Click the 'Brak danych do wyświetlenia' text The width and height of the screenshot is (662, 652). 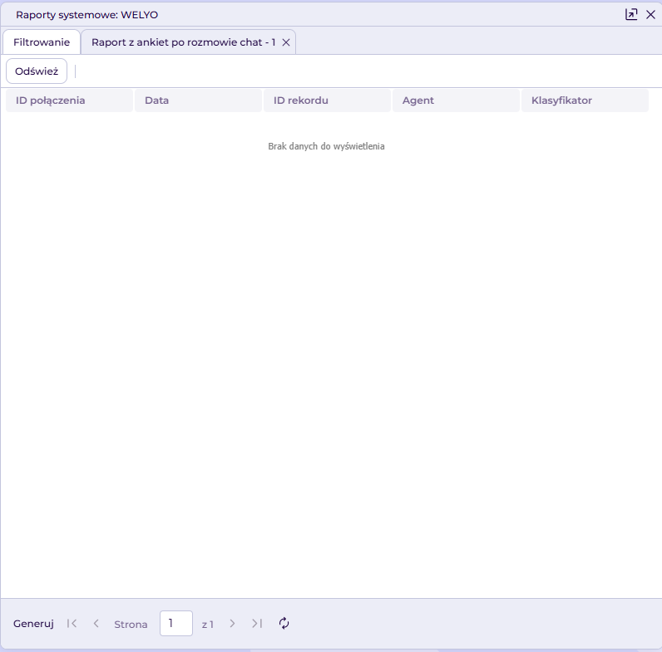[x=326, y=146]
